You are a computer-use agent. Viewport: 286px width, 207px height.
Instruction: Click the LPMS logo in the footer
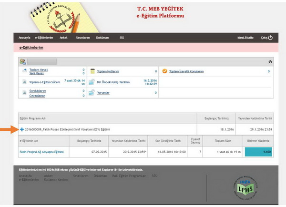coord(245,188)
